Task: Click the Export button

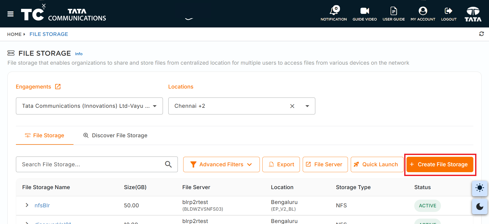Action: point(281,164)
